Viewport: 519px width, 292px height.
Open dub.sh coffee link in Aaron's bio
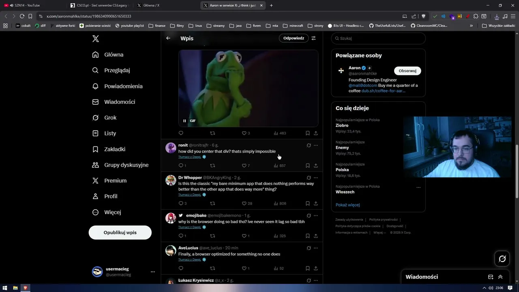tap(383, 91)
